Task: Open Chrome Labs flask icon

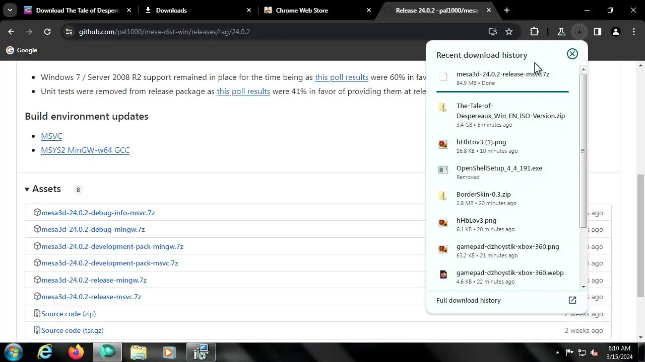Action: pyautogui.click(x=561, y=32)
